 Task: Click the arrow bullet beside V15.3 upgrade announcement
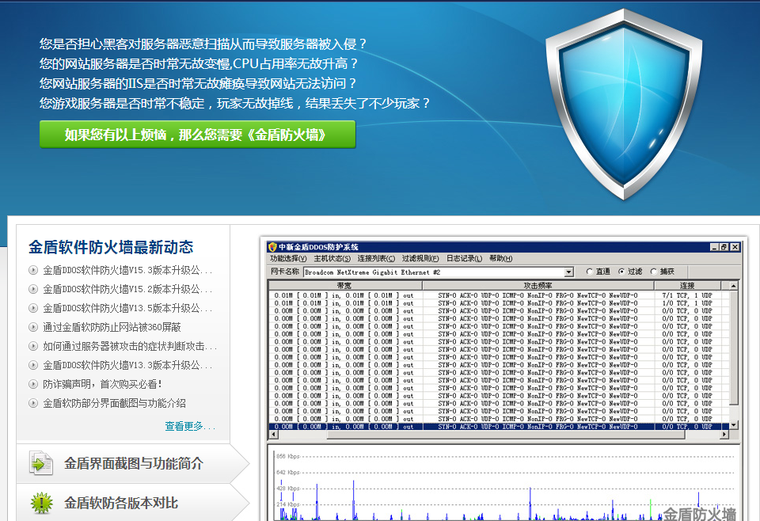[x=33, y=269]
